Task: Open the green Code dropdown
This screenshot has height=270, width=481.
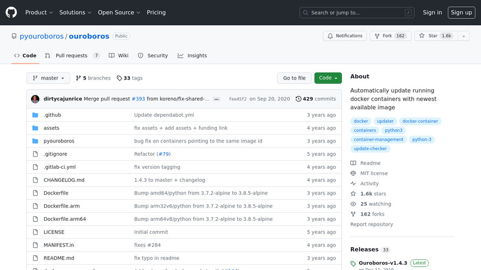Action: (328, 78)
